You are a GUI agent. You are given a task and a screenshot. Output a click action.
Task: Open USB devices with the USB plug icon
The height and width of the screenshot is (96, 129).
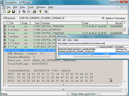tap(46, 12)
